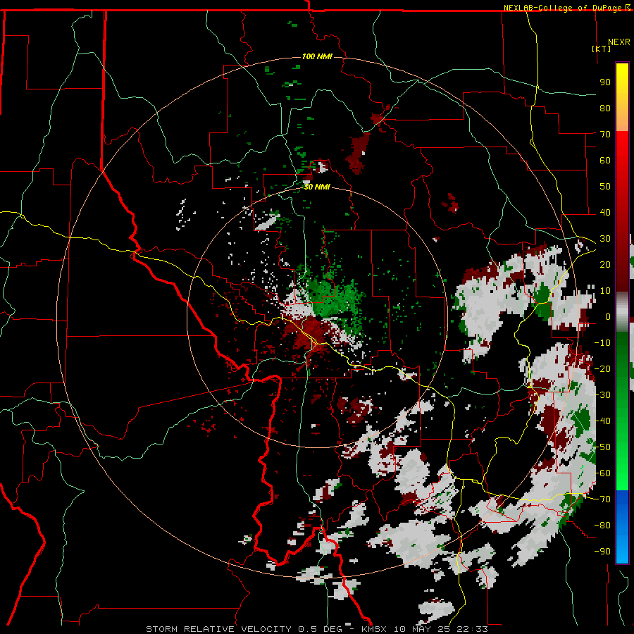Click the positive 70 value on the velocity scale
Viewport: 634px width, 634px height.
click(605, 135)
